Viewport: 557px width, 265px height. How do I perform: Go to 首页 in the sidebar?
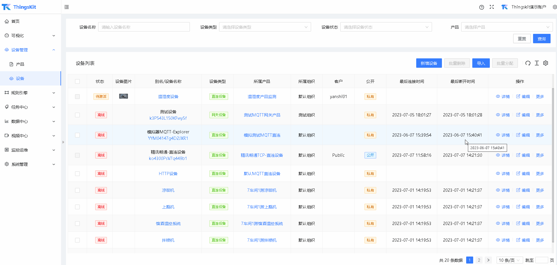(x=30, y=21)
